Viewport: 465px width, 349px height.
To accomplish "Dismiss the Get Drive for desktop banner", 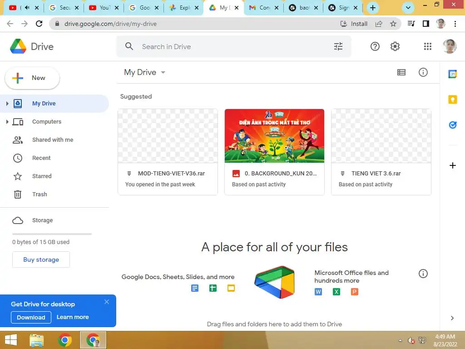I will tap(107, 302).
